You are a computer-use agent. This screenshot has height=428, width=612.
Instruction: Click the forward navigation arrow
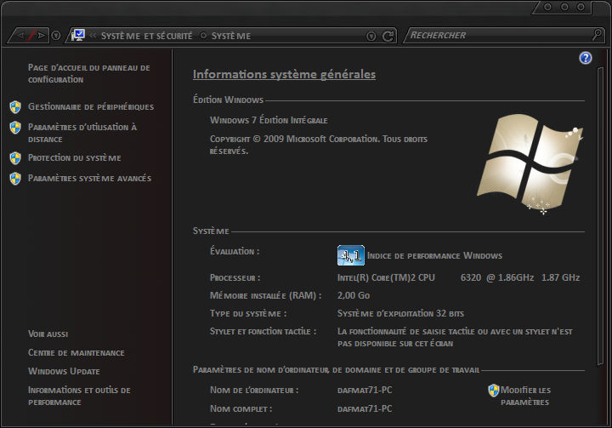[41, 36]
